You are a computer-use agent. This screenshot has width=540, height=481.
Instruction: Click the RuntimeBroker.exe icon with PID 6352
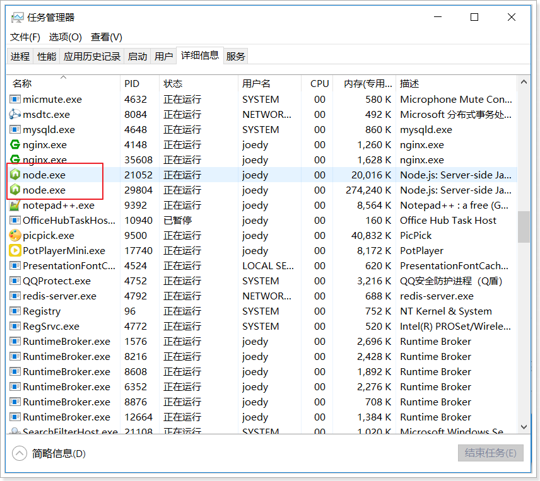click(15, 387)
